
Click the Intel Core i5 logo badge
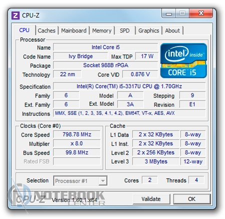(183, 60)
